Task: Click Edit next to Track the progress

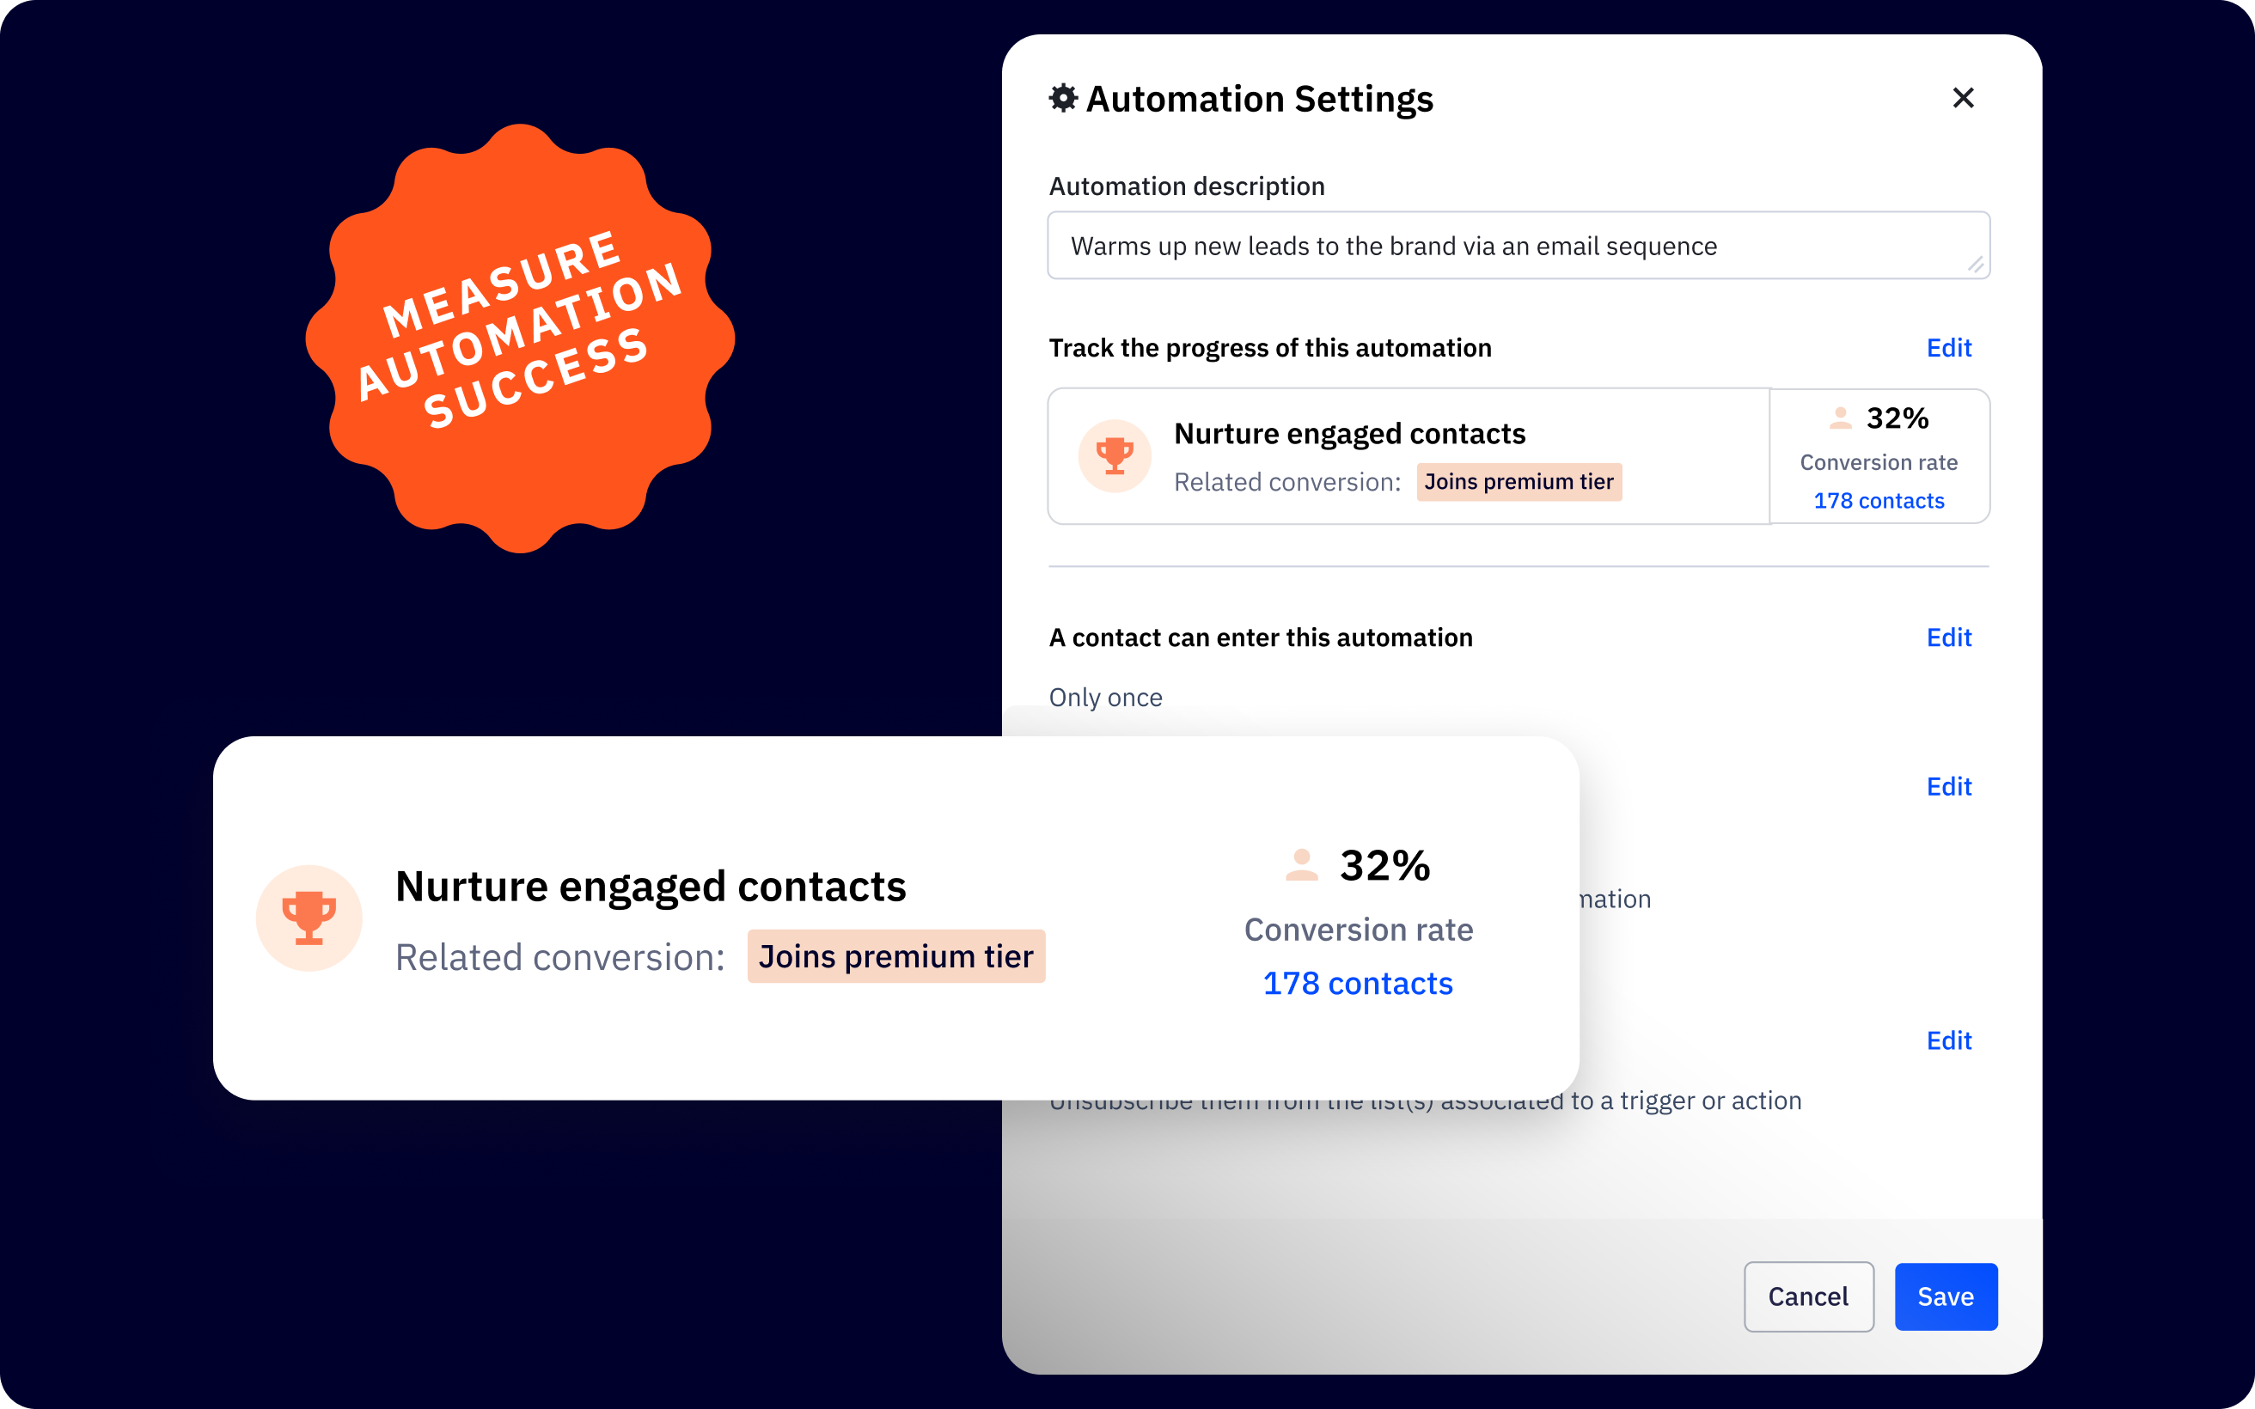Action: click(1948, 346)
